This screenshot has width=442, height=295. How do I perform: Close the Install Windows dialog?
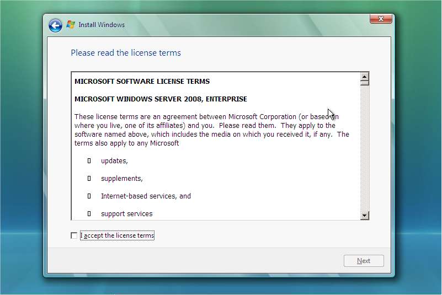381,19
